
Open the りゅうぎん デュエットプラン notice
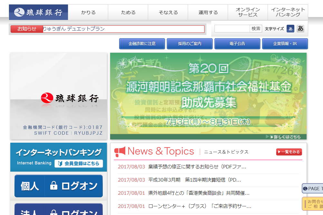coord(74,29)
